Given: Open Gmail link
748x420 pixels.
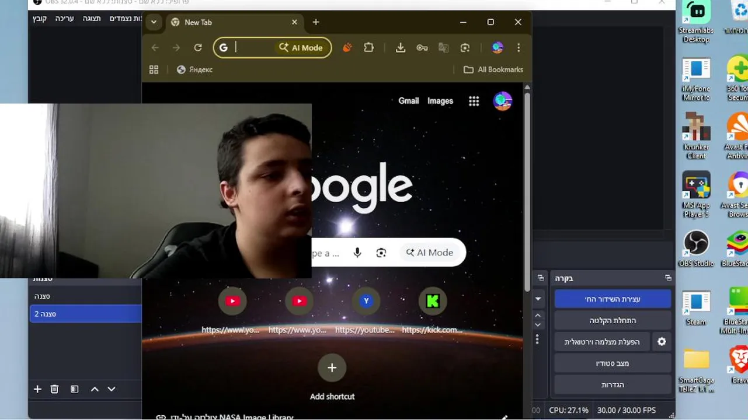Looking at the screenshot, I should pyautogui.click(x=408, y=101).
